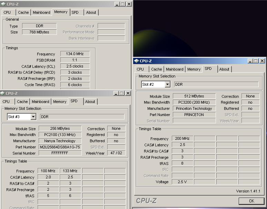Image resolution: width=267 pixels, height=209 pixels.
Task: Click the 133 MHz timings column header
Action: pyautogui.click(x=70, y=171)
